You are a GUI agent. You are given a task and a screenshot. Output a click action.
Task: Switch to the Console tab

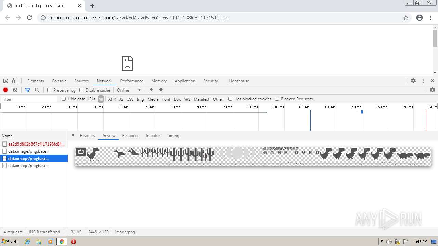pos(59,81)
